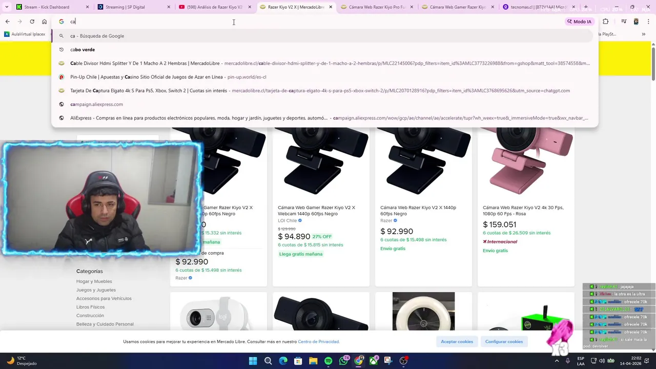Screen dimensions: 656x369
Task: Open the Centro de Privacidad link
Action: pyautogui.click(x=318, y=342)
